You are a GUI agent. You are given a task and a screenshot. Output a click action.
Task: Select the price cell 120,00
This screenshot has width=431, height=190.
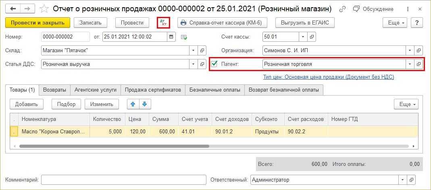pos(137,131)
